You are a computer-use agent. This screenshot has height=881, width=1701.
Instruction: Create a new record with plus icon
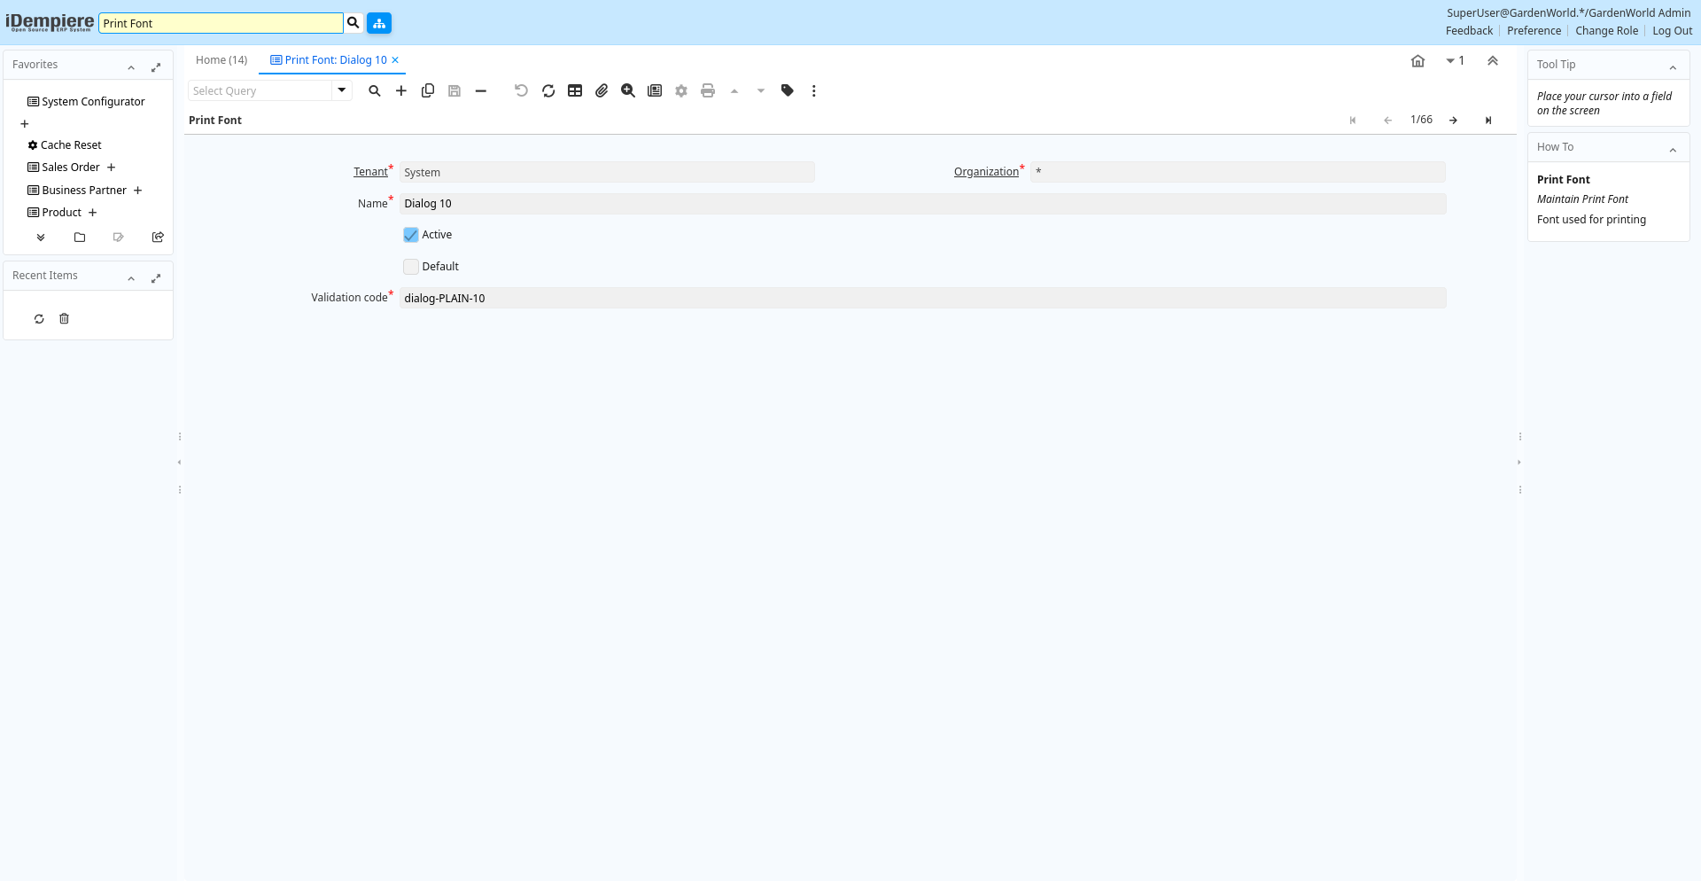point(401,90)
